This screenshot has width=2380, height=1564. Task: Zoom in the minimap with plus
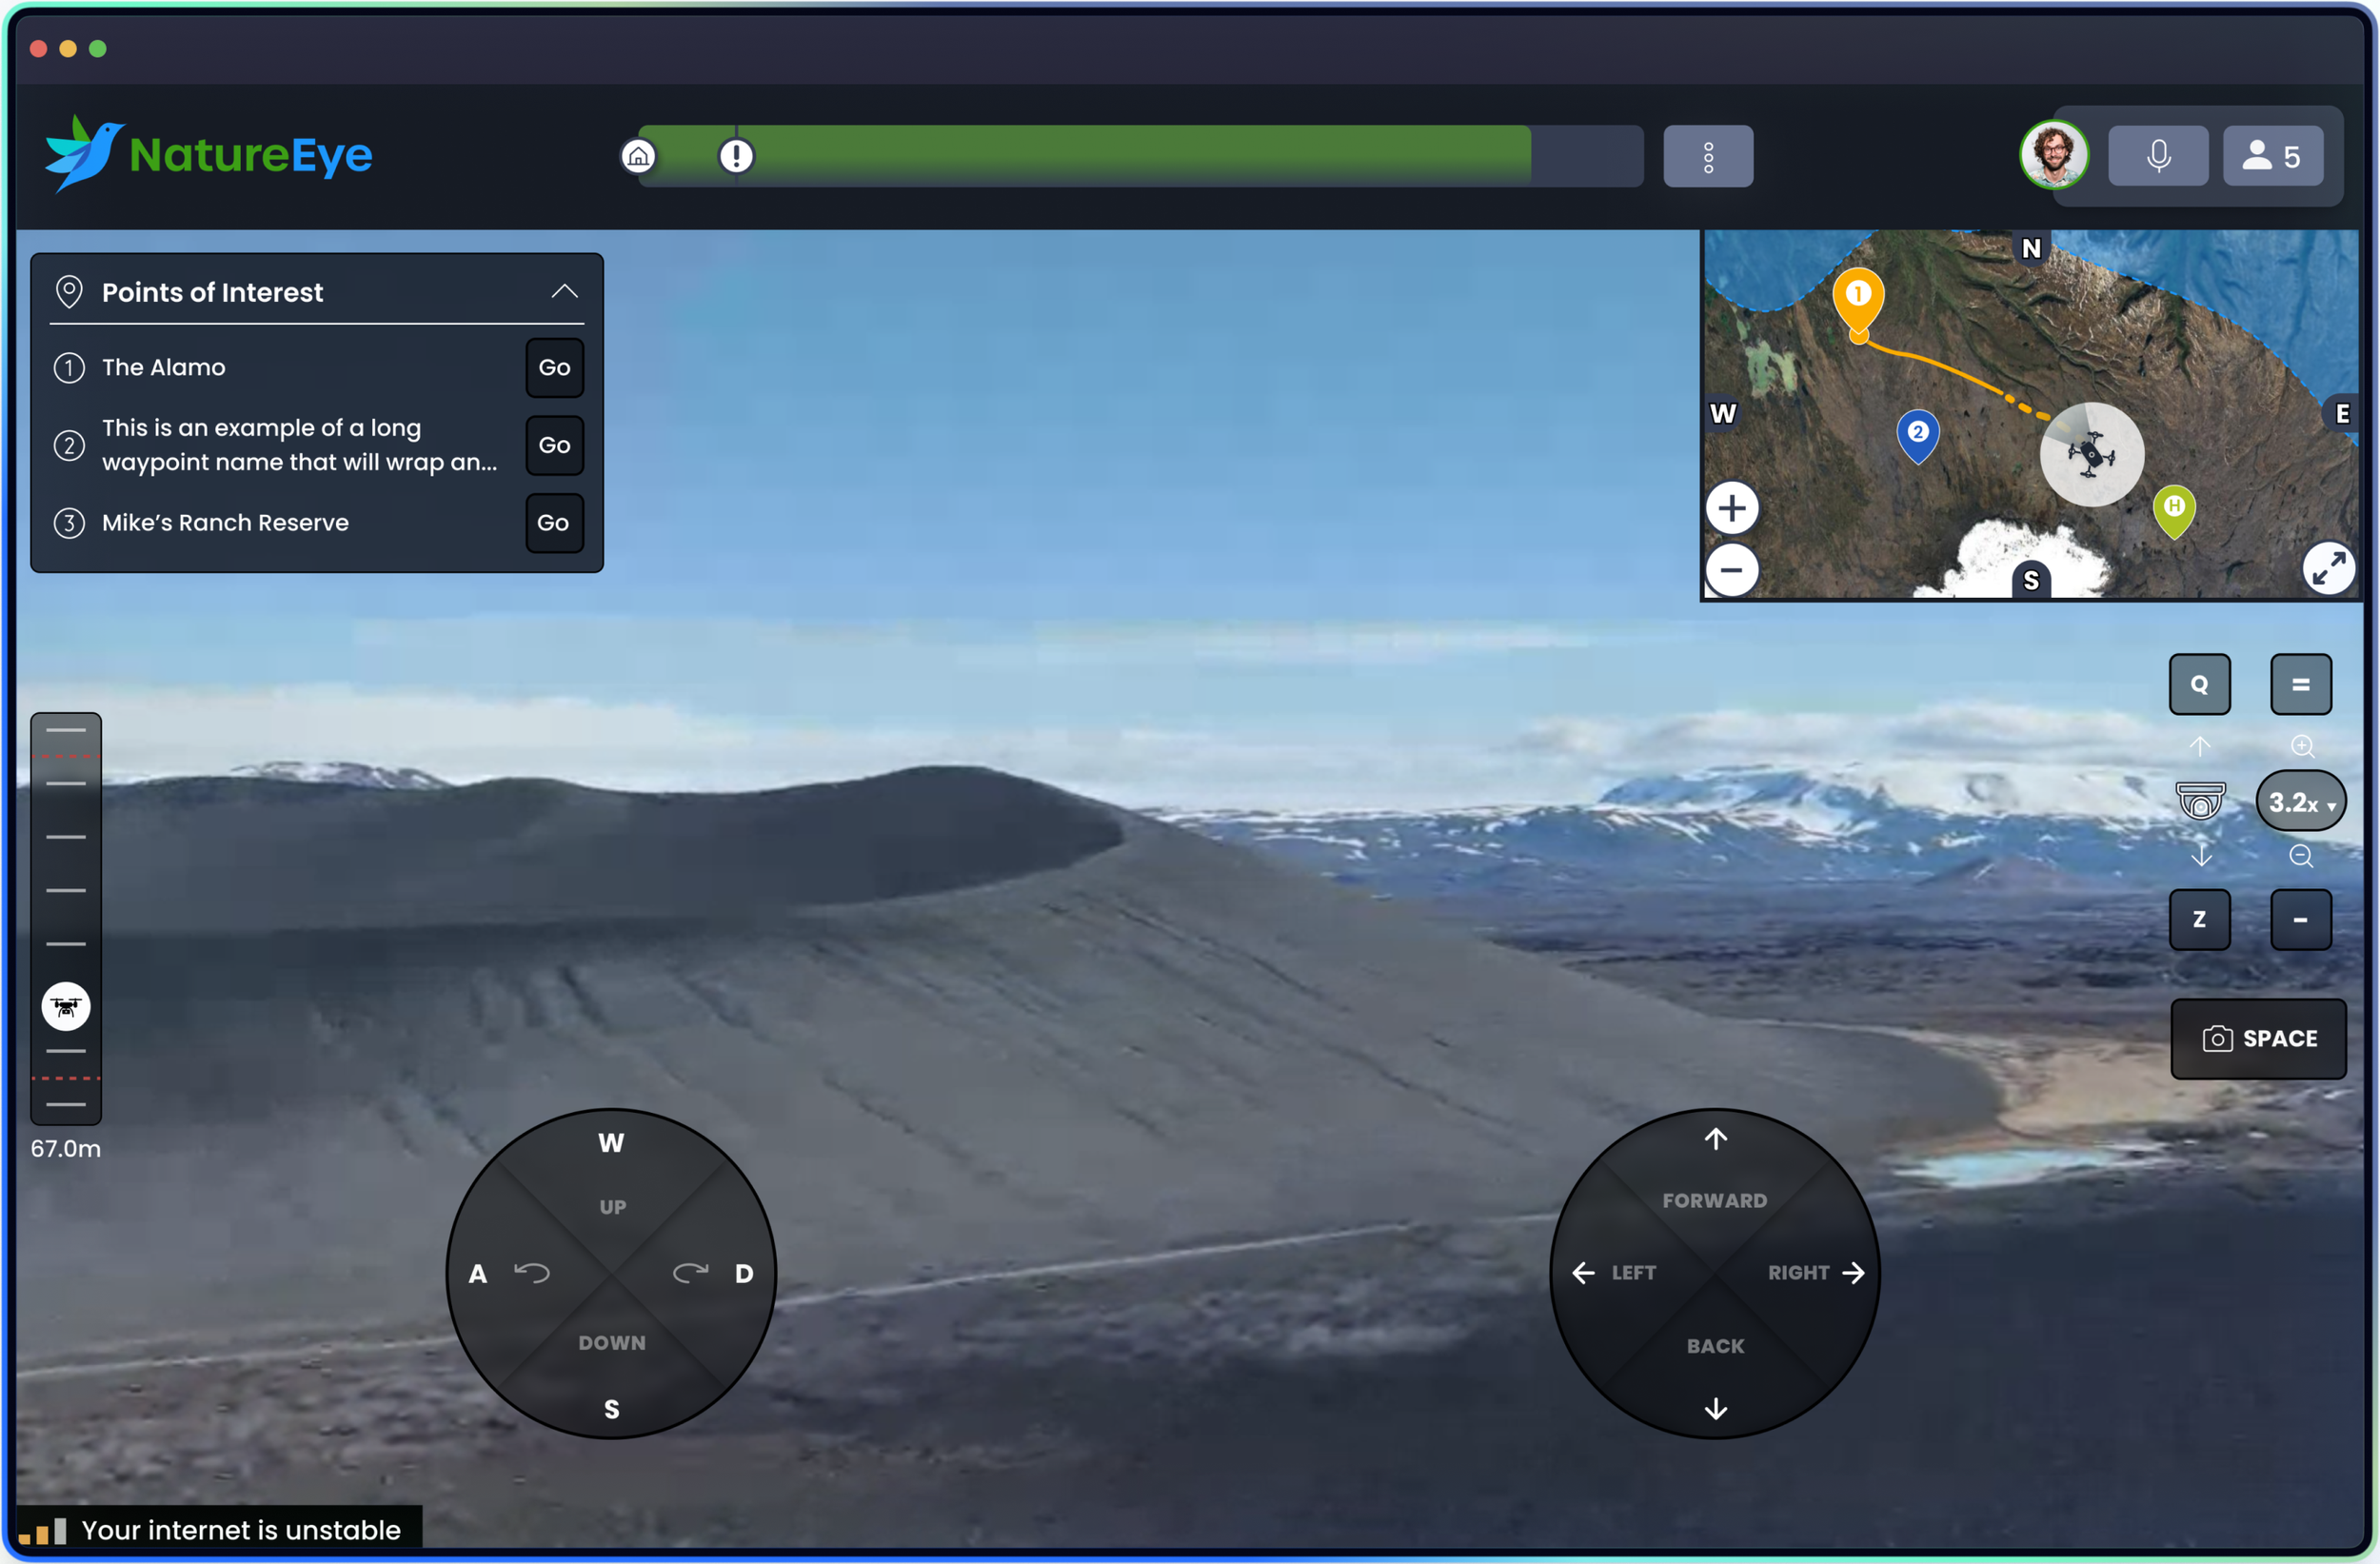[x=1731, y=508]
